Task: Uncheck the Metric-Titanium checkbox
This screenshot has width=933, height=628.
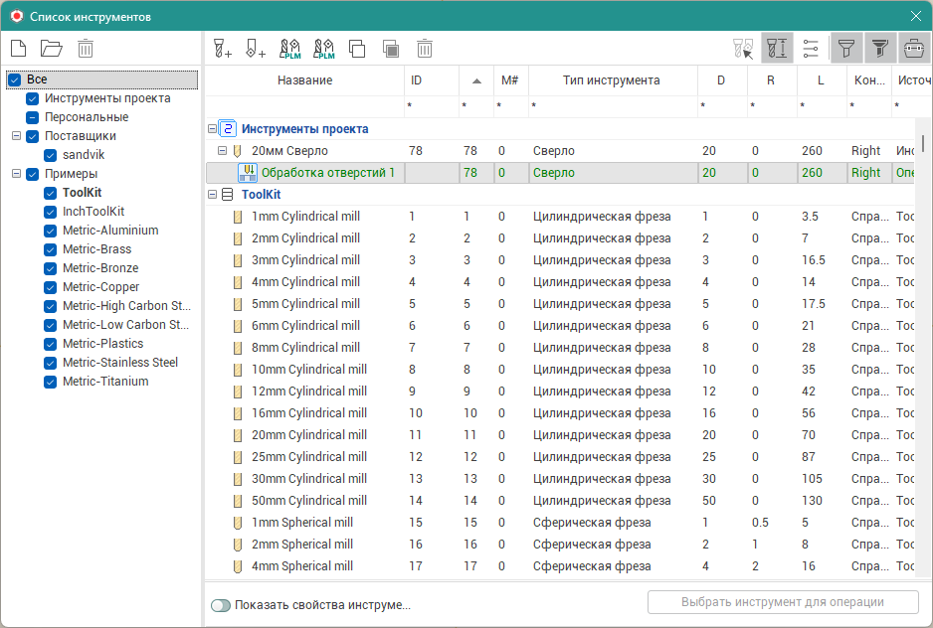Action: [x=51, y=382]
